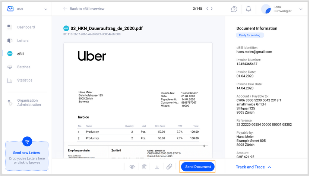310x177 pixels.
Task: Click the Dashboard sidebar icon
Action: (10, 27)
